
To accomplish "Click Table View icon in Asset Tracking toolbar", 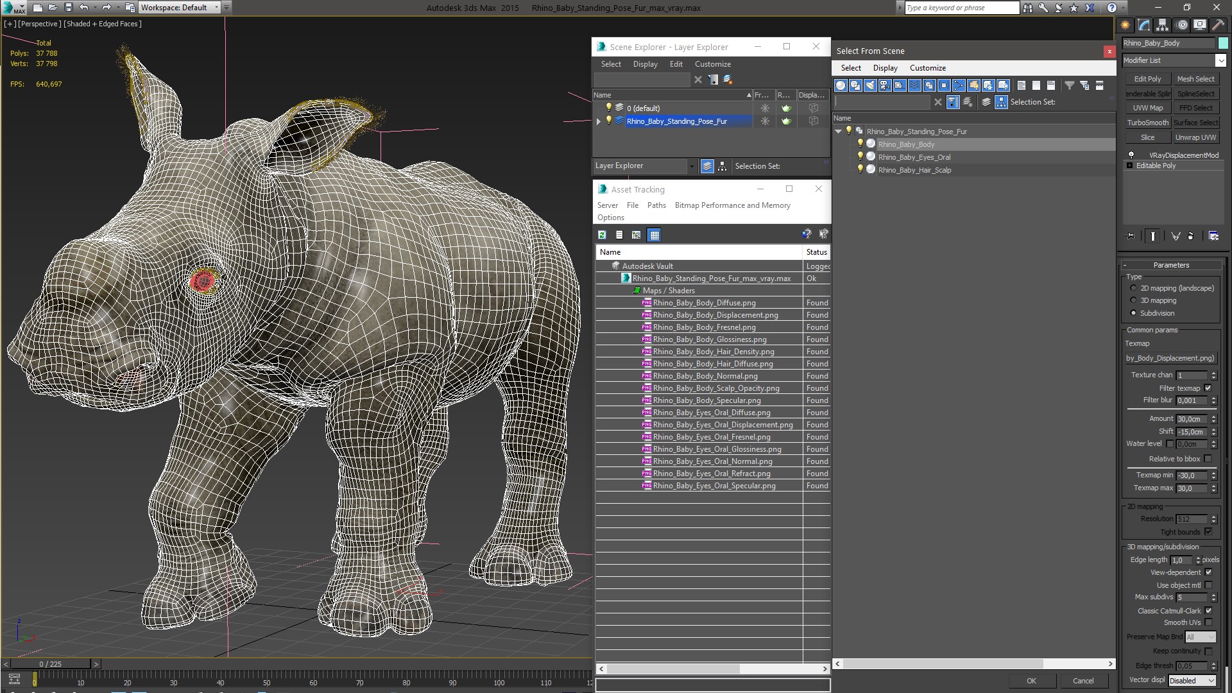I will point(654,235).
